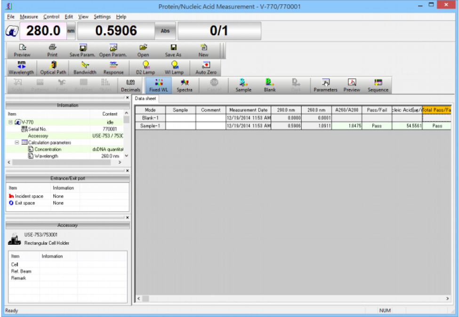Click the Bandwidth toolbar icon
This screenshot has height=317, width=459.
tap(84, 68)
